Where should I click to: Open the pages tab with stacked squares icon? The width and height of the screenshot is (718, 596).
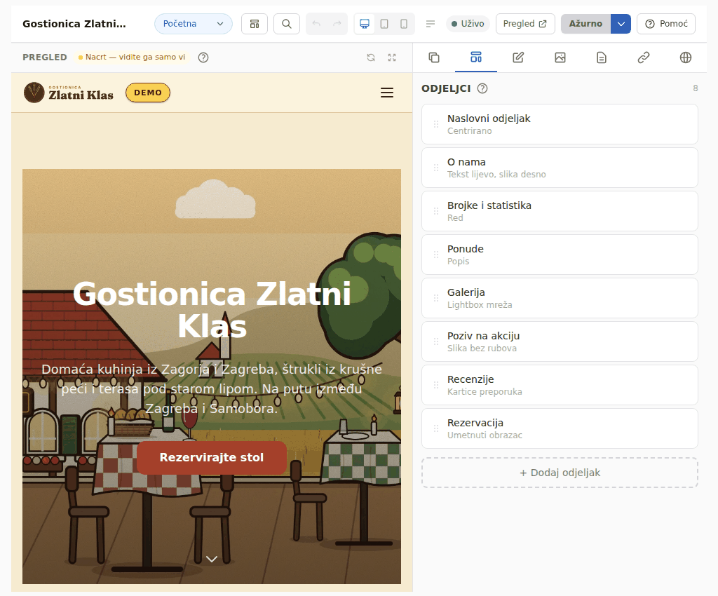pos(434,57)
